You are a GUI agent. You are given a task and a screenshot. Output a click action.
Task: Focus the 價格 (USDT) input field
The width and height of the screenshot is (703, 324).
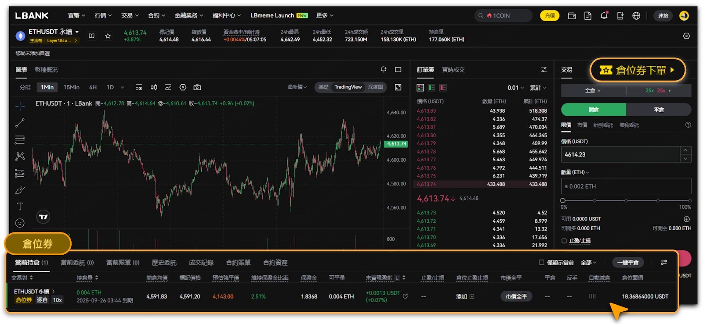click(620, 154)
